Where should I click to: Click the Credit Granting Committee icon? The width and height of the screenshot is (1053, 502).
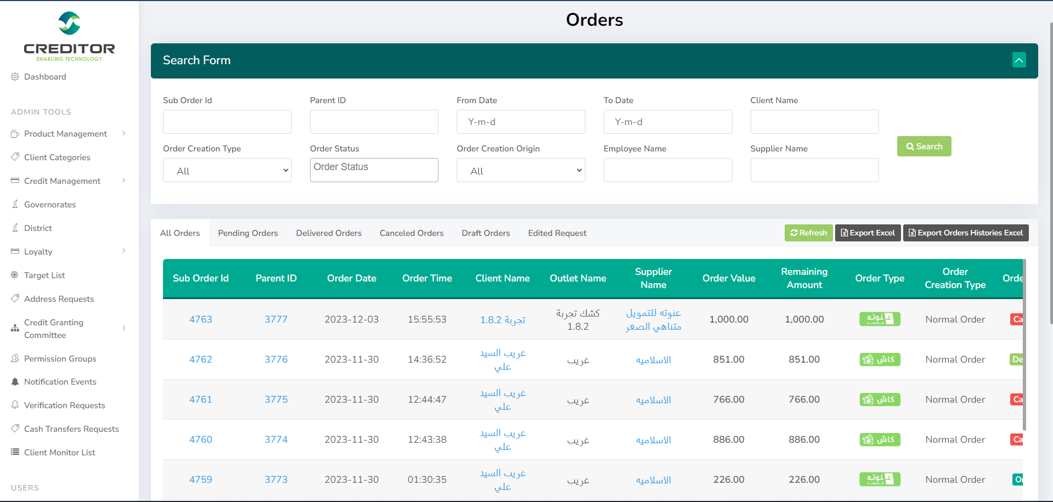15,328
